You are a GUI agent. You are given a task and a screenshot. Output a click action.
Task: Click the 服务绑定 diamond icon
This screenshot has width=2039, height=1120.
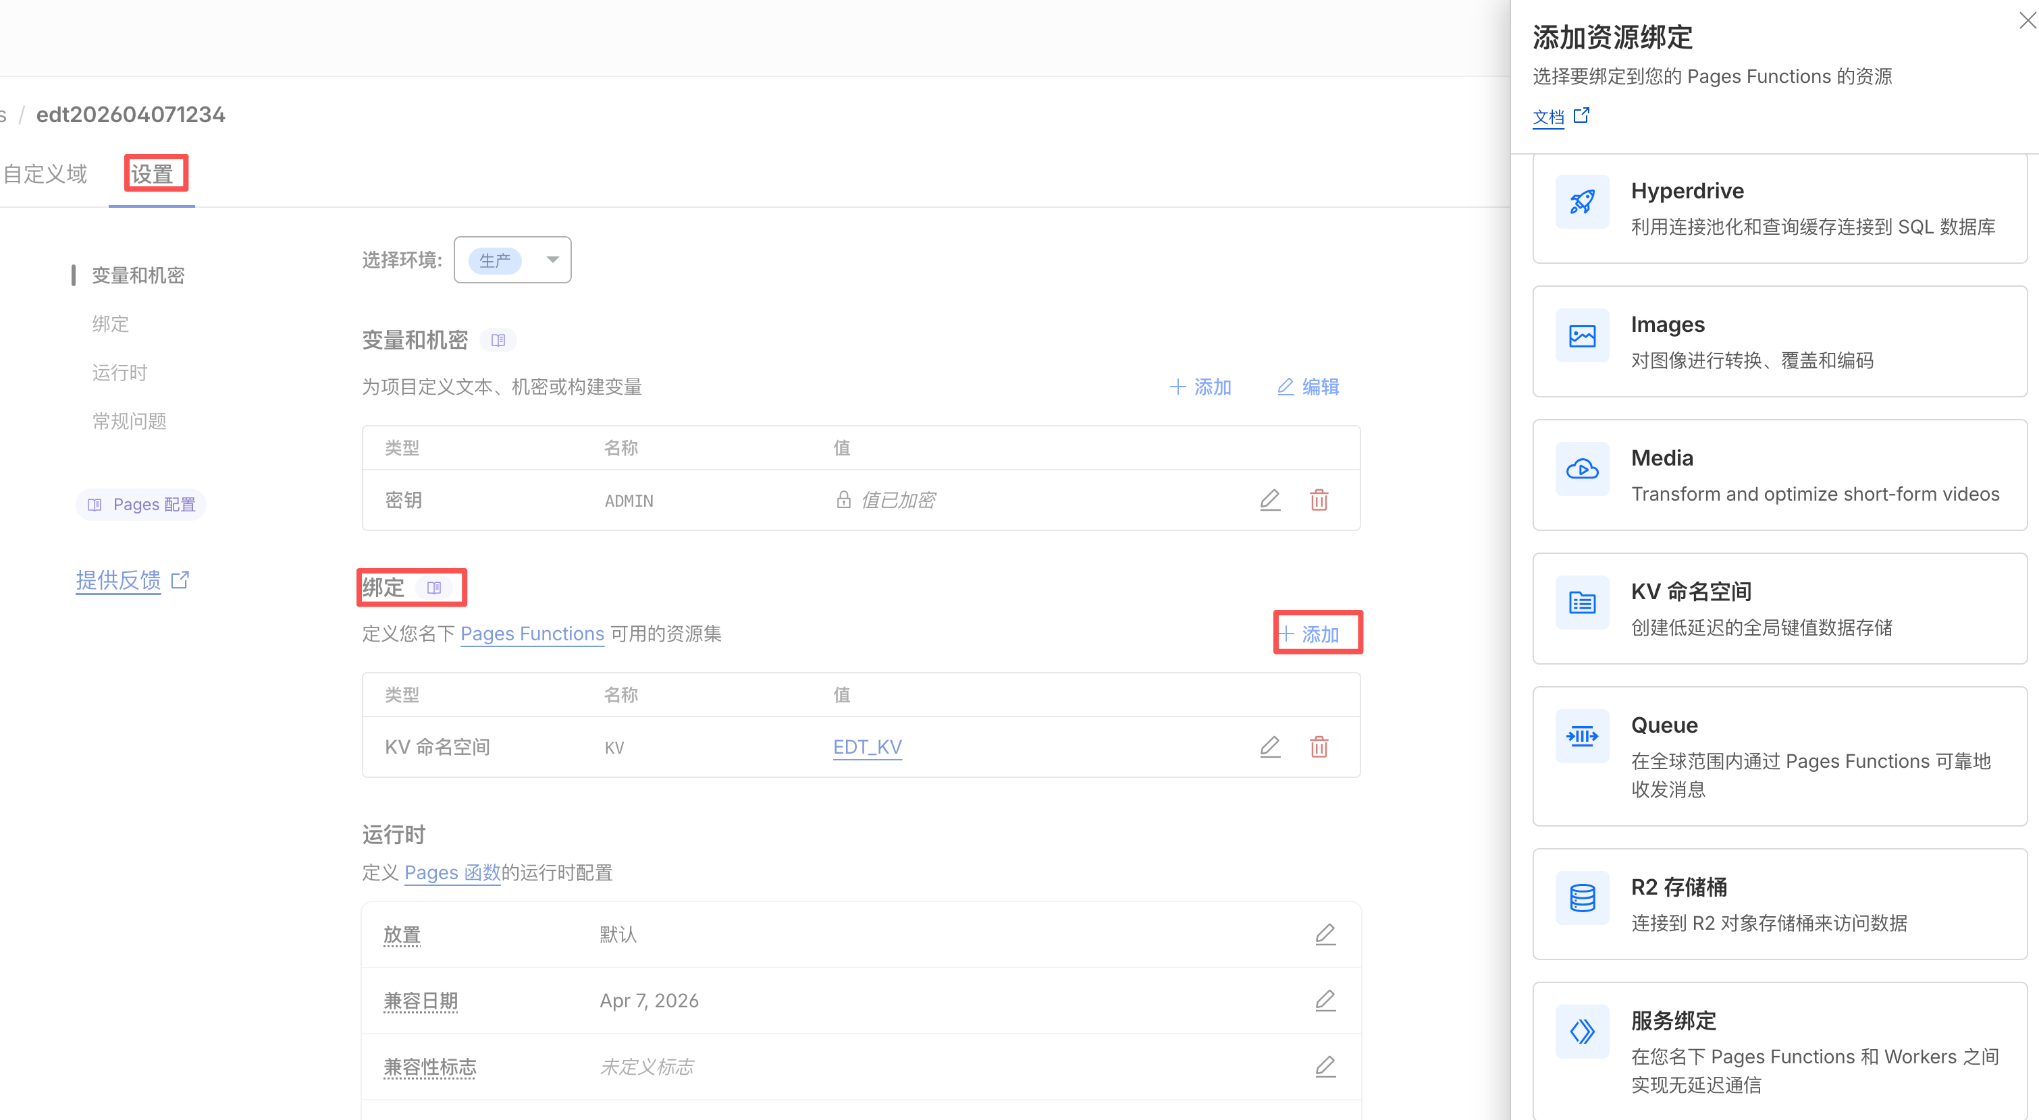click(1581, 1032)
